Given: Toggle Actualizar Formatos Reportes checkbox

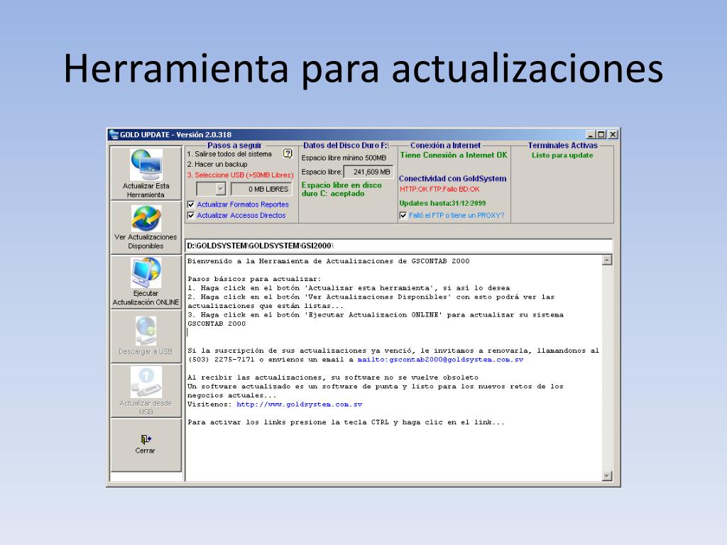Looking at the screenshot, I should [190, 204].
